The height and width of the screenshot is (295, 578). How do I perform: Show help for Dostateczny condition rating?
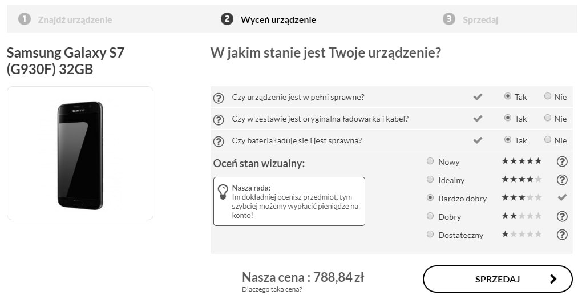click(562, 235)
